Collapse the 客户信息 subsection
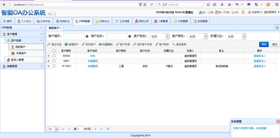Screen dimensions: 280x138 [41, 40]
